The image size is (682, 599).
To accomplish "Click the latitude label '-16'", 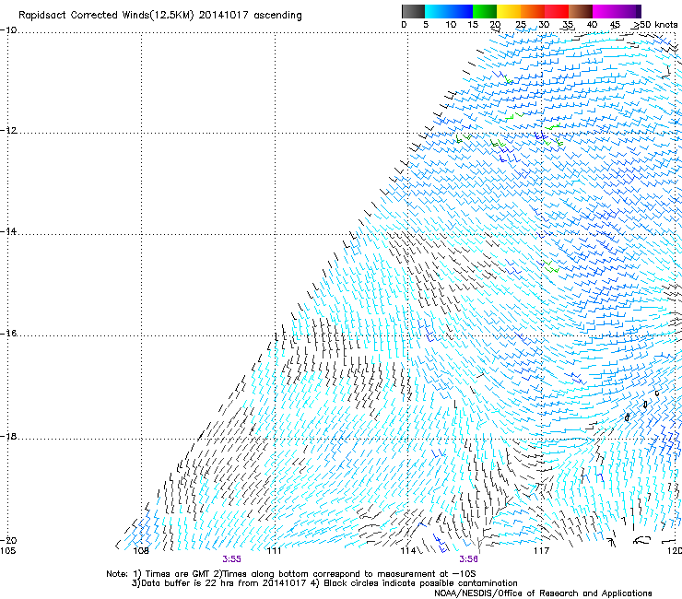I will pyautogui.click(x=8, y=334).
